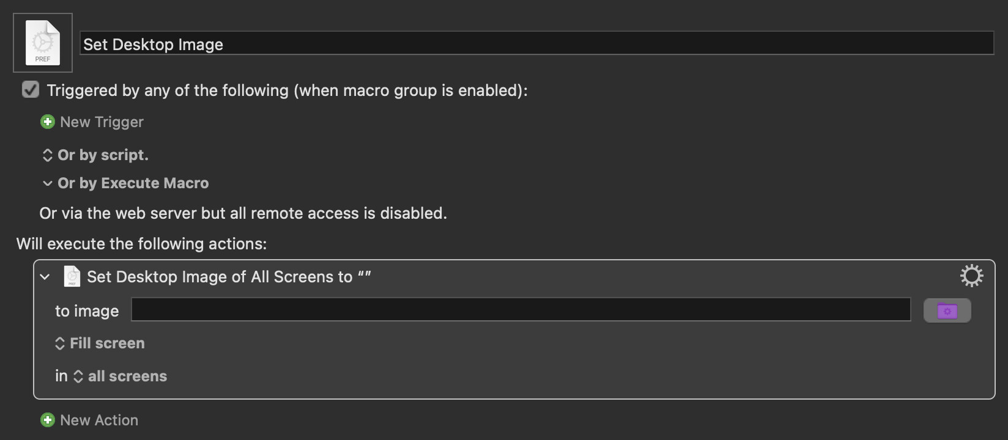Click the 'Or via the web server' text
Screen dimensions: 1008x440
[243, 213]
